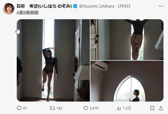Bookmark this post

pos(152,108)
